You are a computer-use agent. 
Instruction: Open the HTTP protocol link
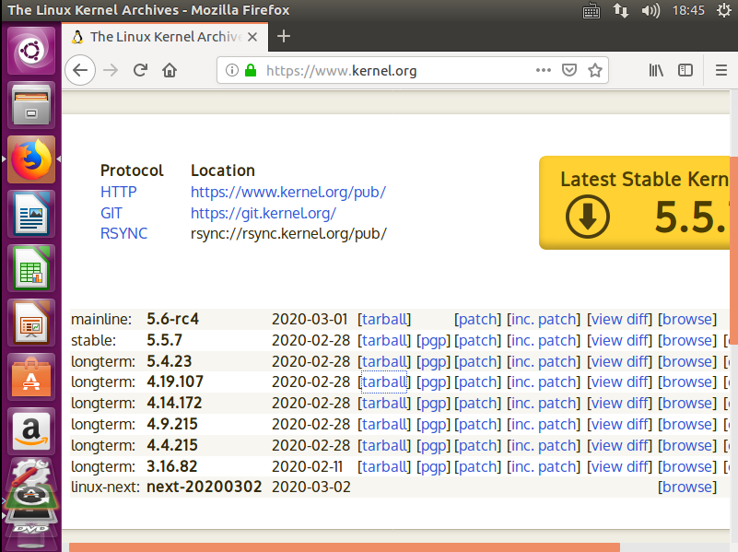point(119,192)
